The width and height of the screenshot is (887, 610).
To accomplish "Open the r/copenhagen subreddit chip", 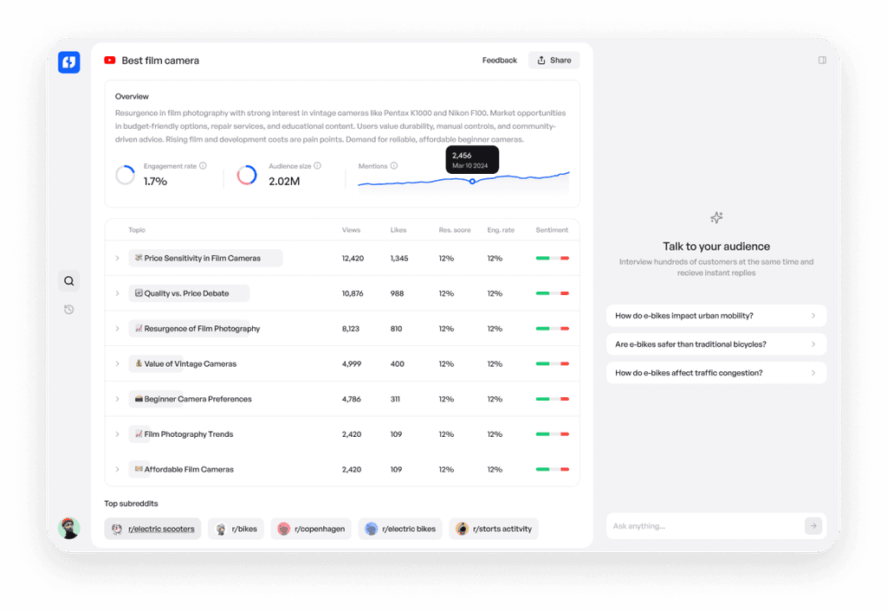I will coord(310,528).
